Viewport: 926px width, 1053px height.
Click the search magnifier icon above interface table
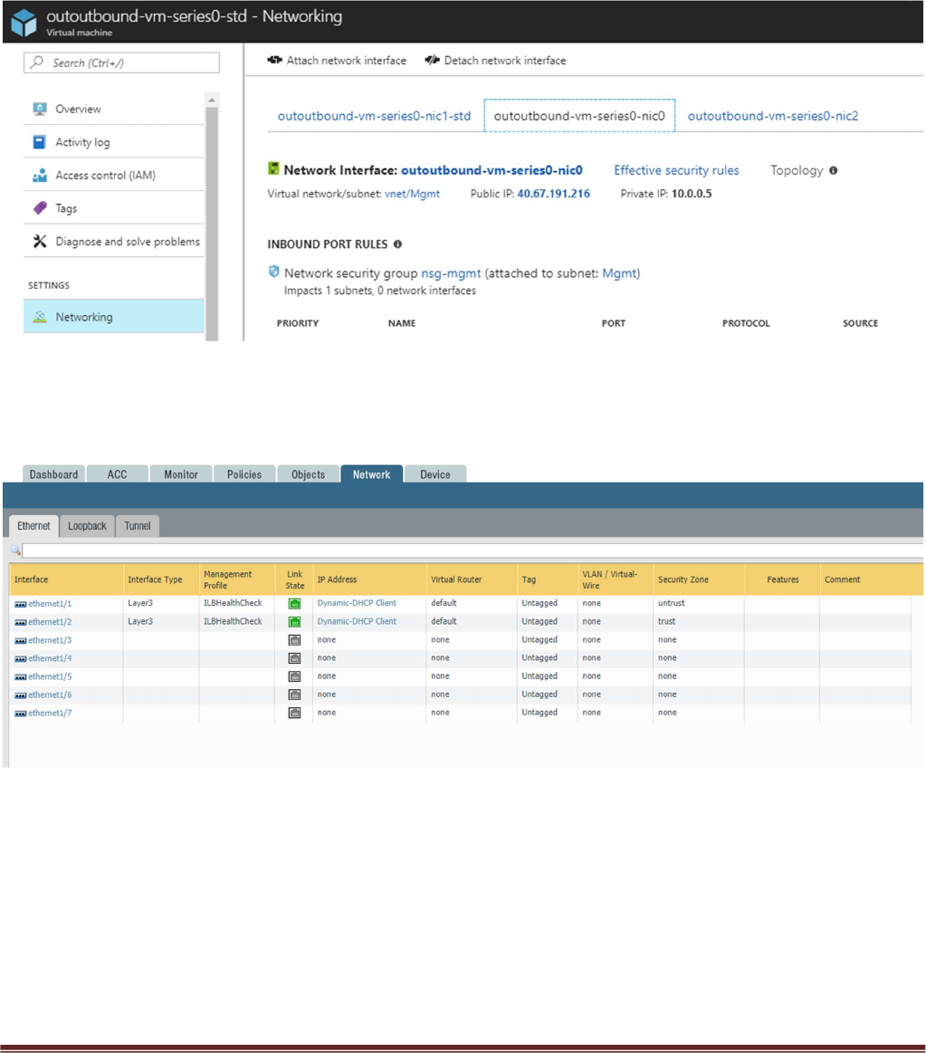click(x=15, y=550)
